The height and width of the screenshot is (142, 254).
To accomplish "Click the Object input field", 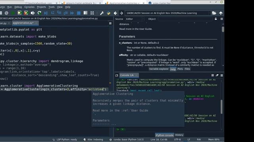I will [x=185, y=19].
